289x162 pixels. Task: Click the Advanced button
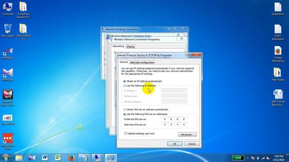click(x=187, y=135)
